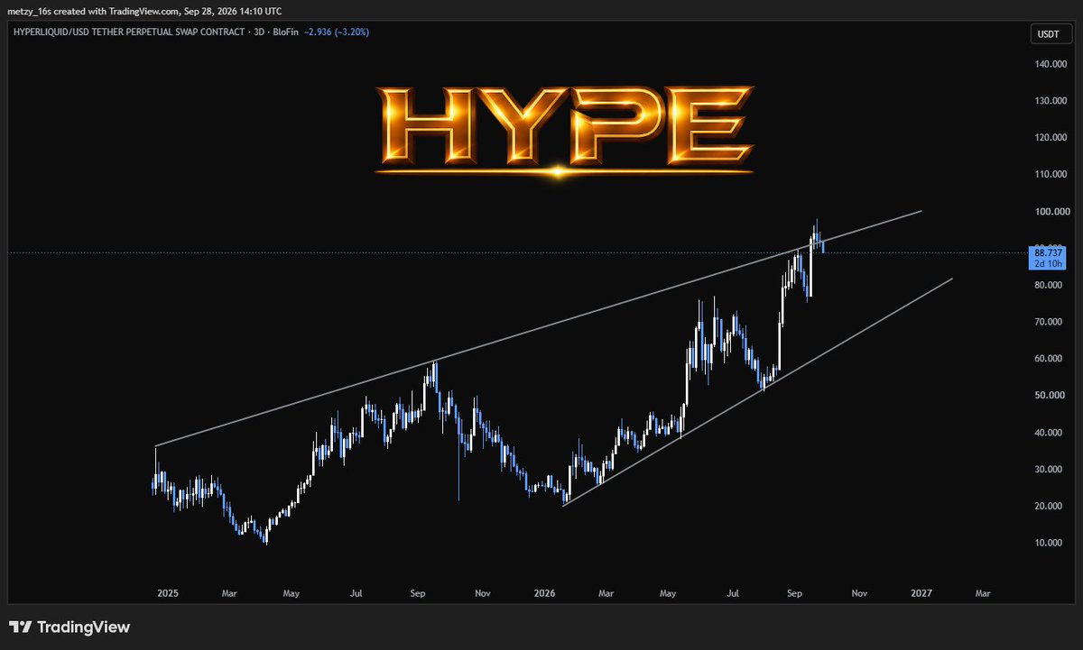Image resolution: width=1083 pixels, height=650 pixels.
Task: Click the 2026 time axis label
Action: pyautogui.click(x=543, y=594)
